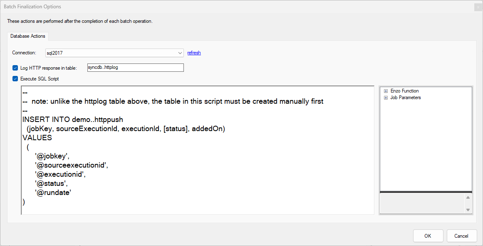Click the scroll up arrow in description pane
The height and width of the screenshot is (246, 483).
468,197
